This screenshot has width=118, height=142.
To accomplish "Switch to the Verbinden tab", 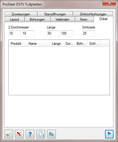I will click(x=62, y=19).
